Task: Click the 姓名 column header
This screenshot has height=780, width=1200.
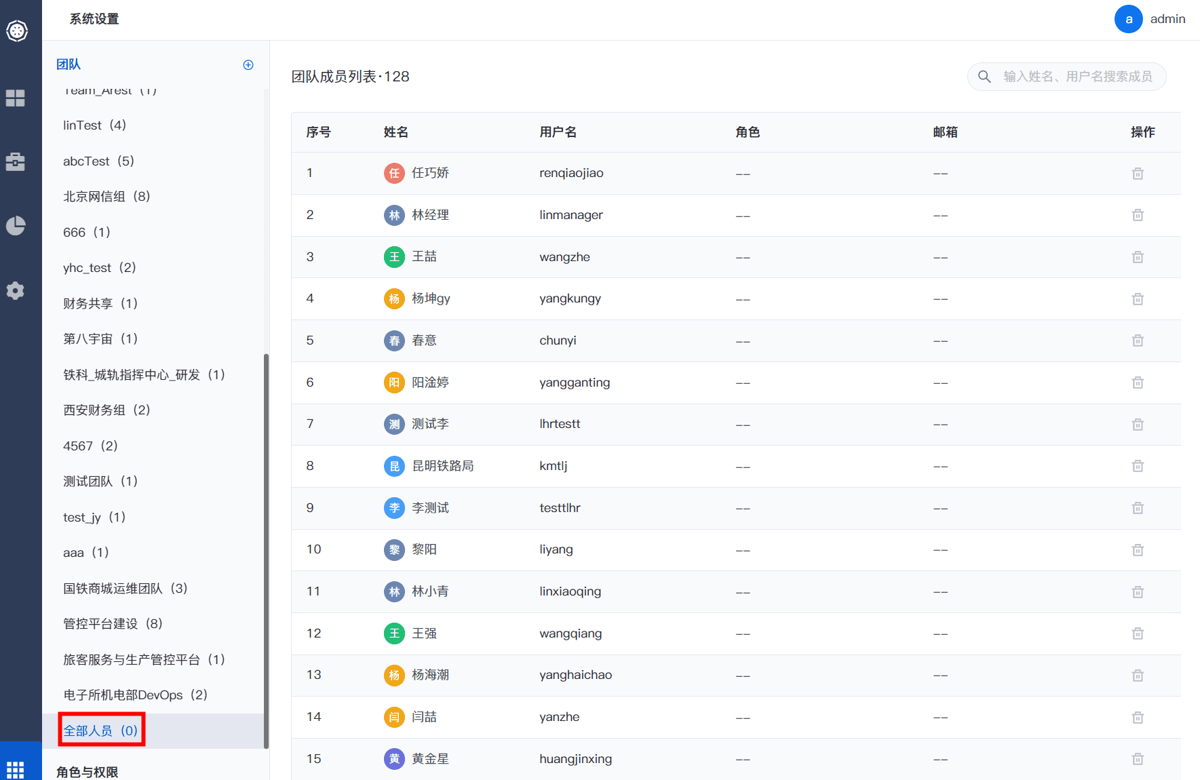Action: pyautogui.click(x=396, y=132)
